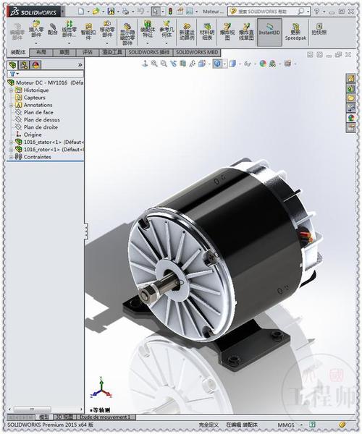This screenshot has width=362, height=434.
Task: Click the Print icon in title toolbar
Action: tap(126, 12)
